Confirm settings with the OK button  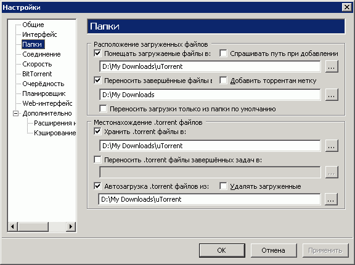pos(222,250)
